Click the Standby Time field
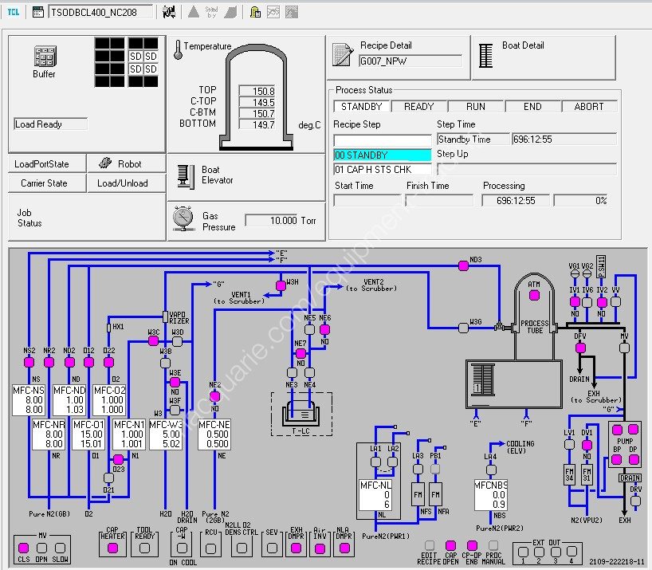This screenshot has height=570, width=652. [x=473, y=140]
